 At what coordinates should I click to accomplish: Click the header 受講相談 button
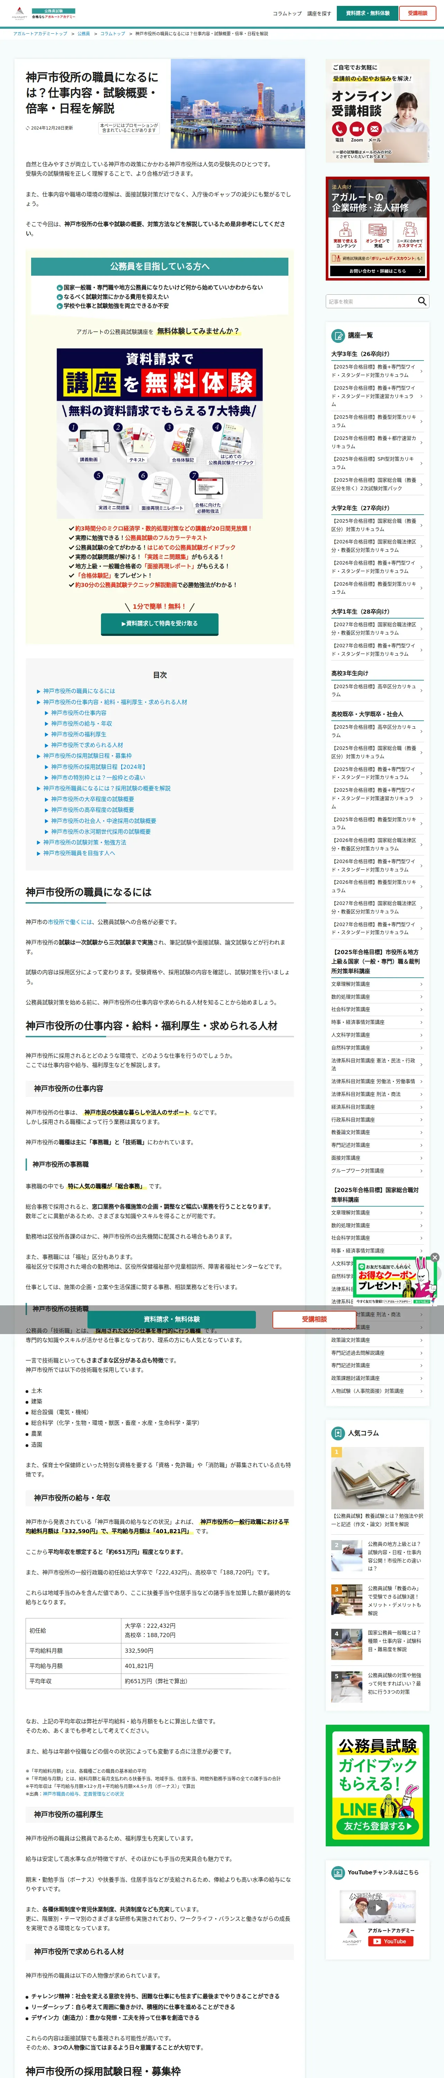tap(417, 13)
